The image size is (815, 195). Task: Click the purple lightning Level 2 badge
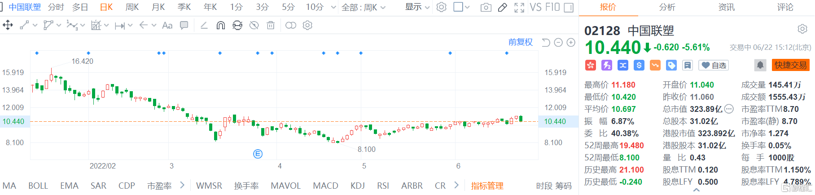point(607,65)
